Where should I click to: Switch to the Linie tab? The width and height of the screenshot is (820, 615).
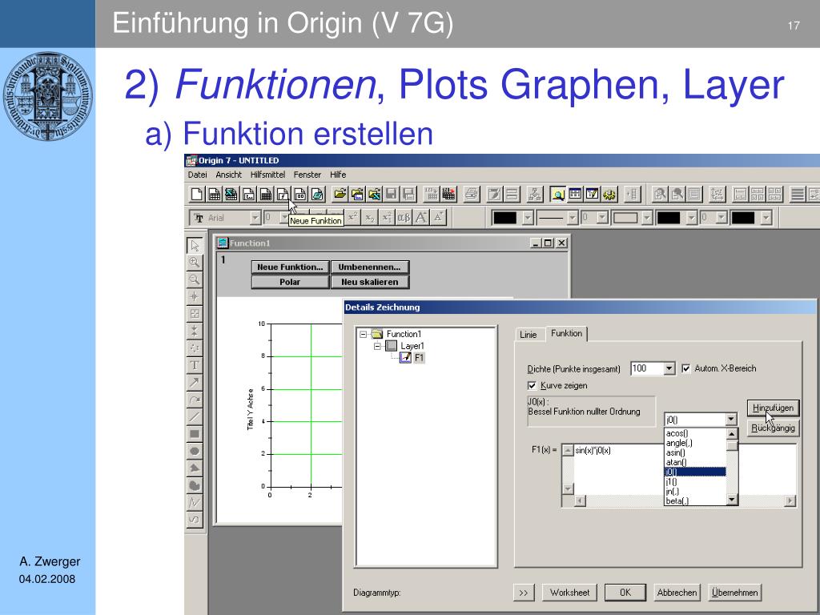click(x=529, y=335)
